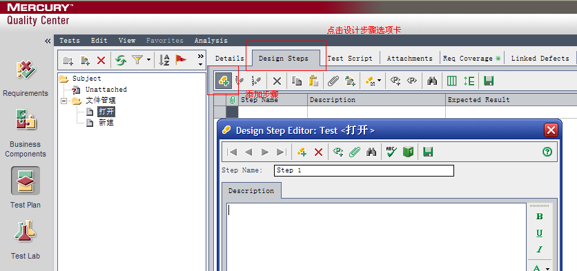Click the New Step icon in Design Steps toolbar
This screenshot has width=577, height=271.
pos(224,81)
